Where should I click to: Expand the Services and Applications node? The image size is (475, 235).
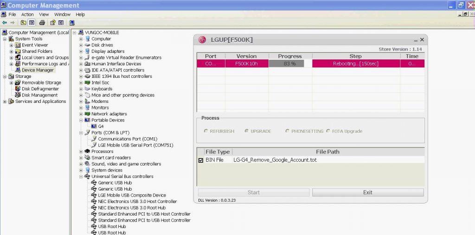pos(5,102)
